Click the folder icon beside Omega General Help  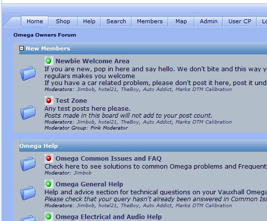point(28,193)
